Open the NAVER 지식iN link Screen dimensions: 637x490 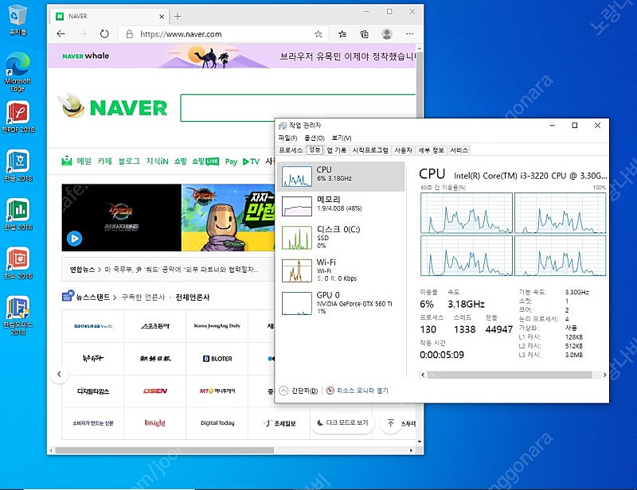157,161
